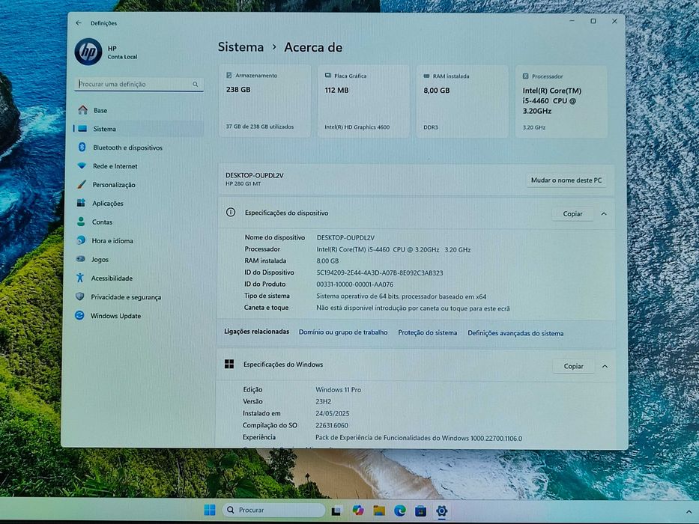Open Task View on the taskbar
The image size is (699, 524).
coord(336,511)
